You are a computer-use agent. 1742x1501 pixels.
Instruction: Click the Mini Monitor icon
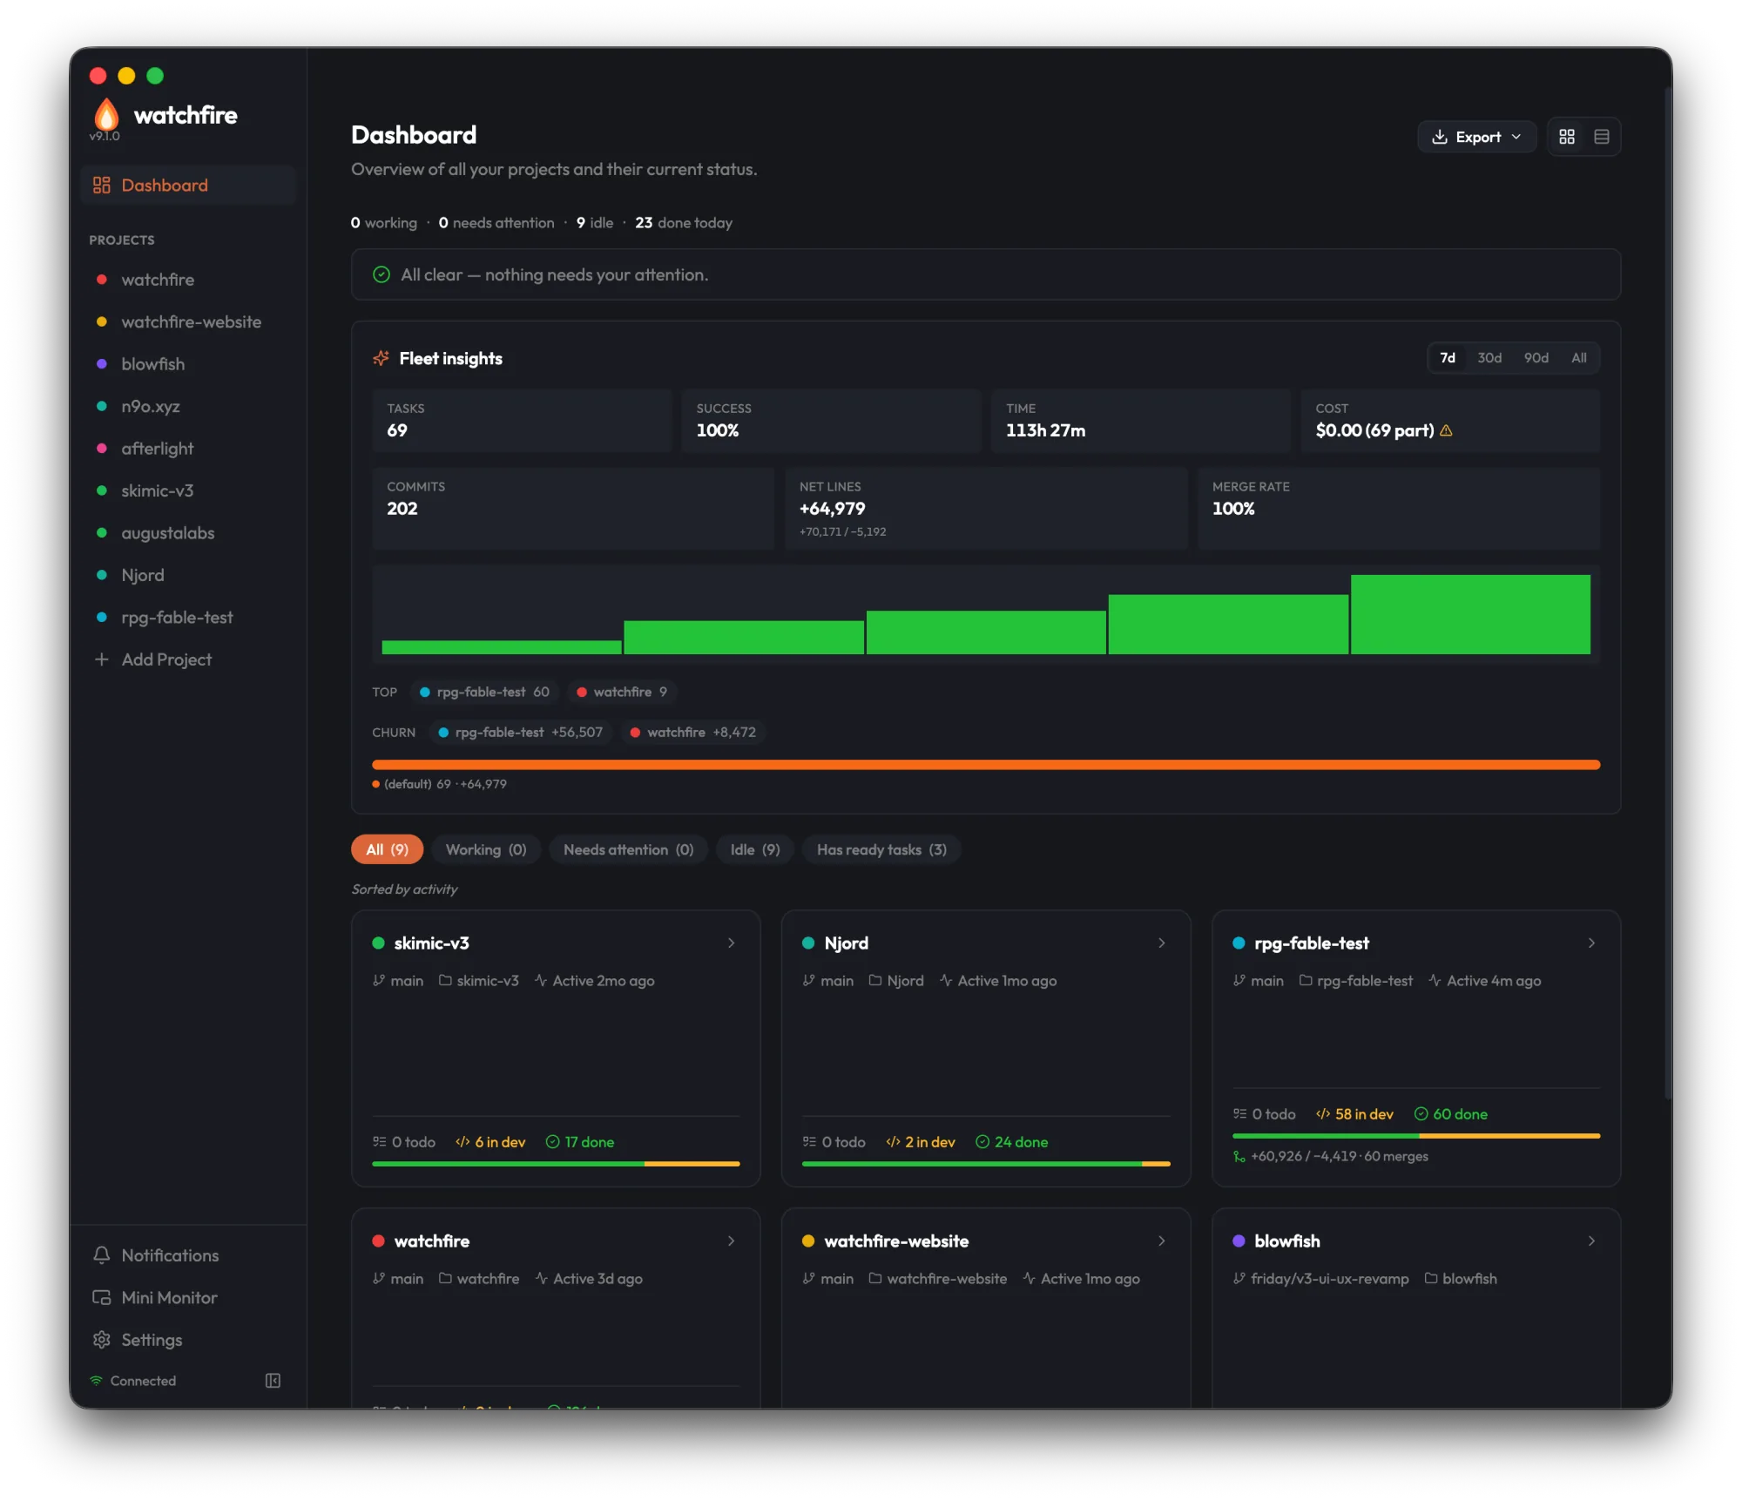(102, 1297)
